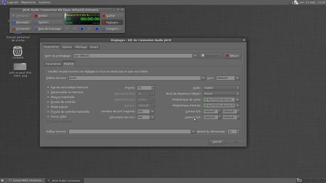
Task: Open Baie de brassage patchbay
Action: (x=48, y=28)
